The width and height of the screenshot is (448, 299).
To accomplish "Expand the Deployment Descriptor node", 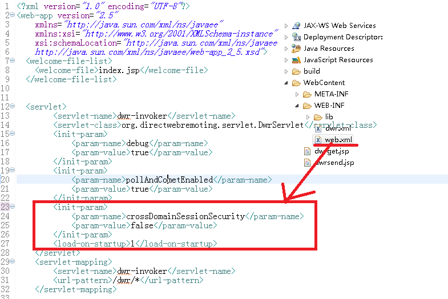I will point(286,37).
